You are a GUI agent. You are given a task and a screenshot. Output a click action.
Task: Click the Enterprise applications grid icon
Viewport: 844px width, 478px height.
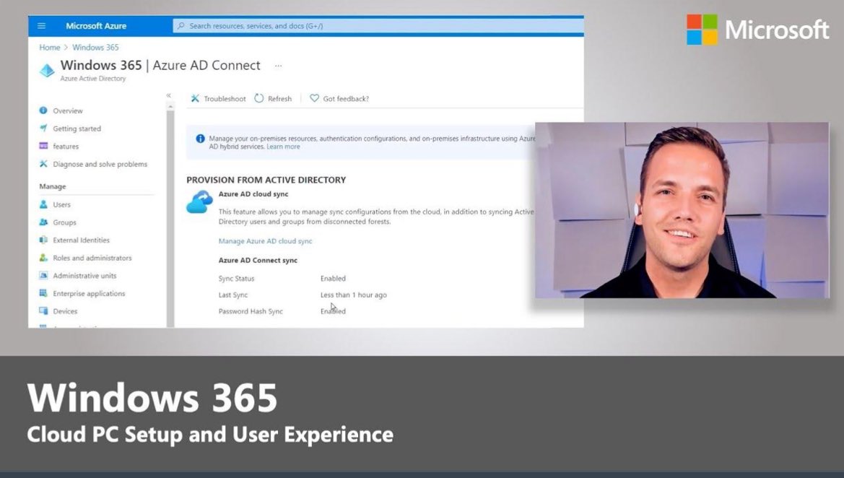[43, 293]
